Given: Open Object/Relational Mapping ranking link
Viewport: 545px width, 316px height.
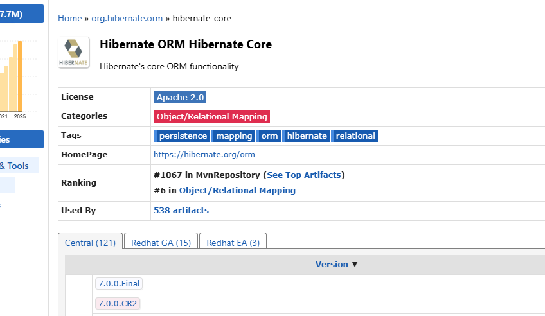Looking at the screenshot, I should (x=237, y=191).
